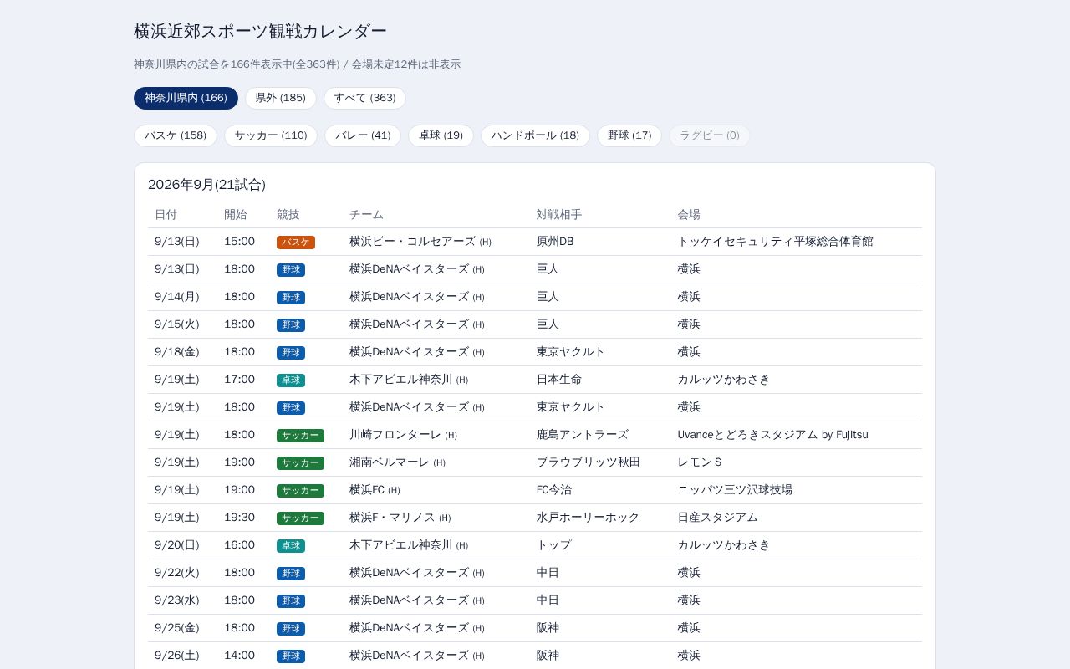
Task: Click the チーム column header
Action: 366,214
